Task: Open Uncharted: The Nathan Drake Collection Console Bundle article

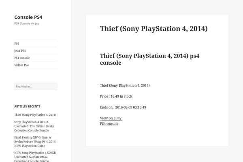Action: pos(34,126)
